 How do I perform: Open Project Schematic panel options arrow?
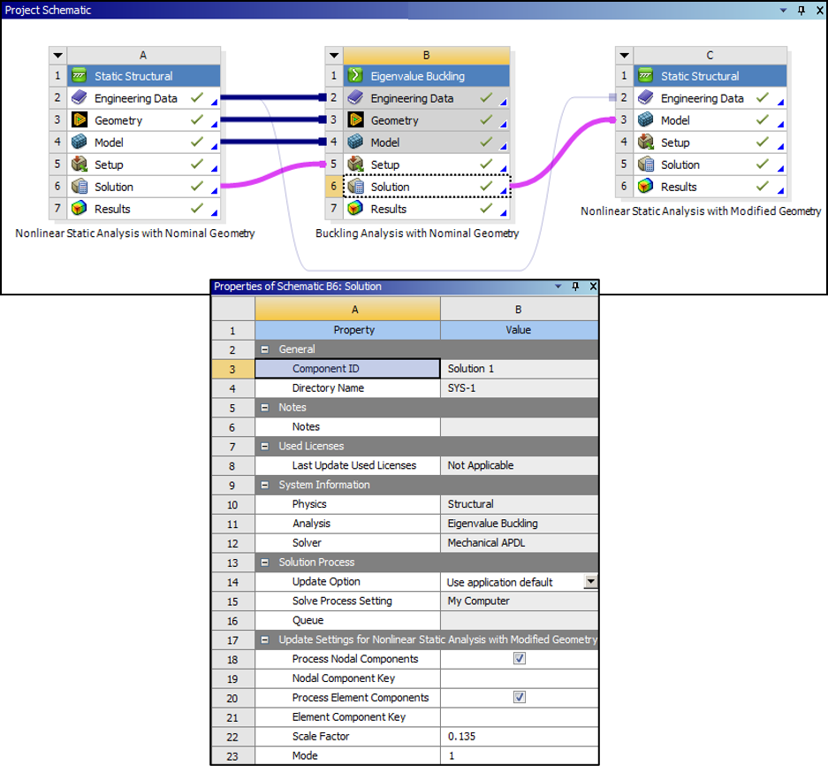tap(783, 10)
